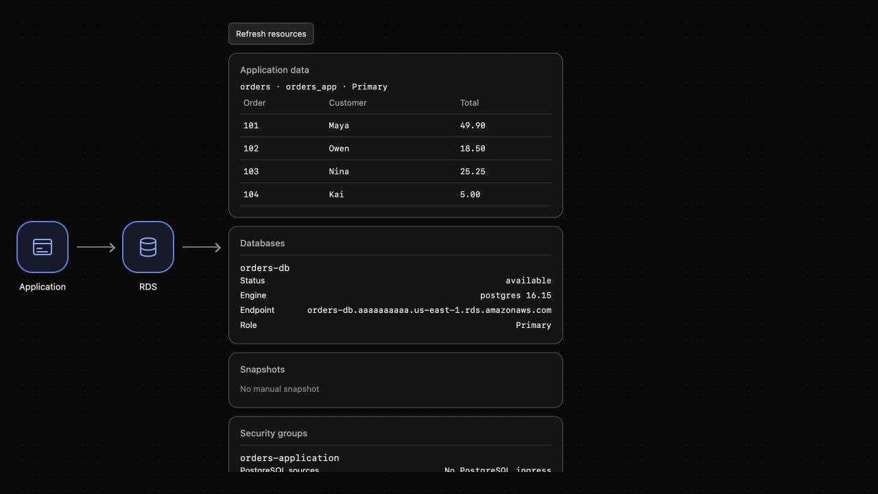Select order number 104 cell
Viewport: 878px width, 494px height.
(x=251, y=194)
